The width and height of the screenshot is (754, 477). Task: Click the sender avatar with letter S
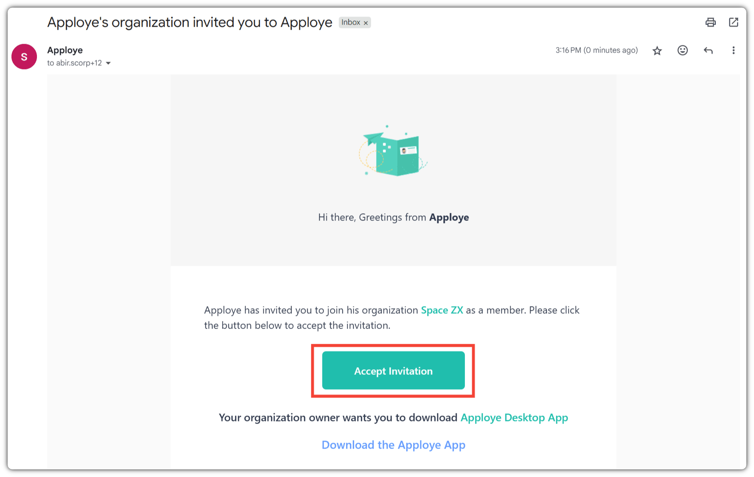pos(24,57)
